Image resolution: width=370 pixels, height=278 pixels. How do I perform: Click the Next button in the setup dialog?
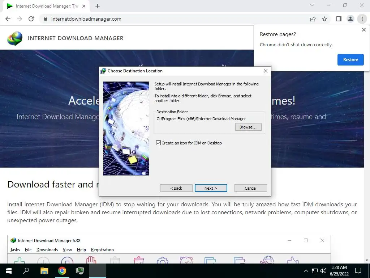click(211, 188)
